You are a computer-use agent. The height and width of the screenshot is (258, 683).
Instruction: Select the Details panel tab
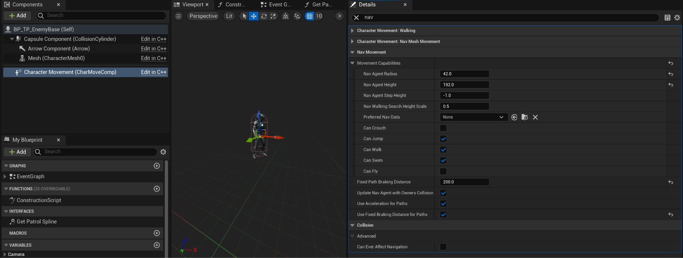pyautogui.click(x=367, y=5)
